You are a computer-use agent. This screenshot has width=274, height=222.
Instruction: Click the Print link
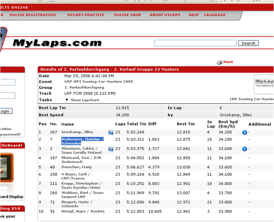228,62
